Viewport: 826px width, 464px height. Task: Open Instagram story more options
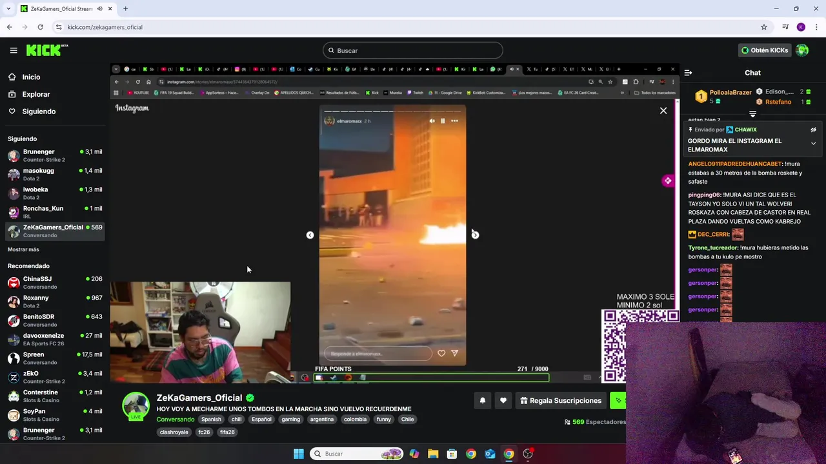coord(454,121)
